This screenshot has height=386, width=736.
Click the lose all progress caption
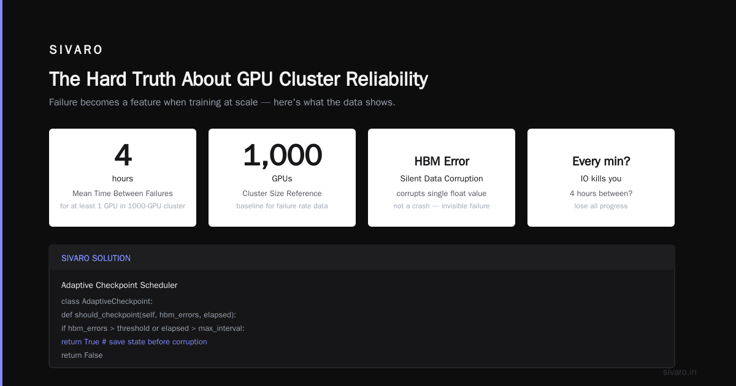pyautogui.click(x=601, y=206)
